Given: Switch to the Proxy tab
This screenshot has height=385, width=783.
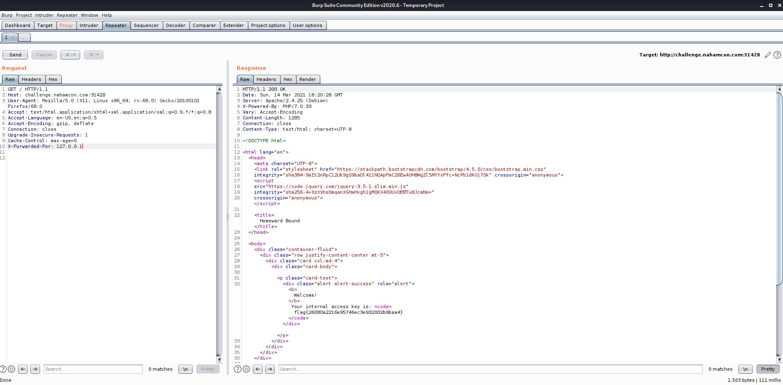Looking at the screenshot, I should point(66,25).
